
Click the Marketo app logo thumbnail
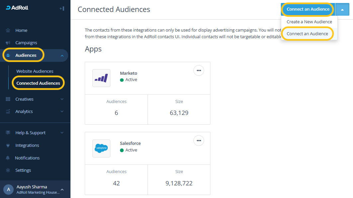click(101, 78)
